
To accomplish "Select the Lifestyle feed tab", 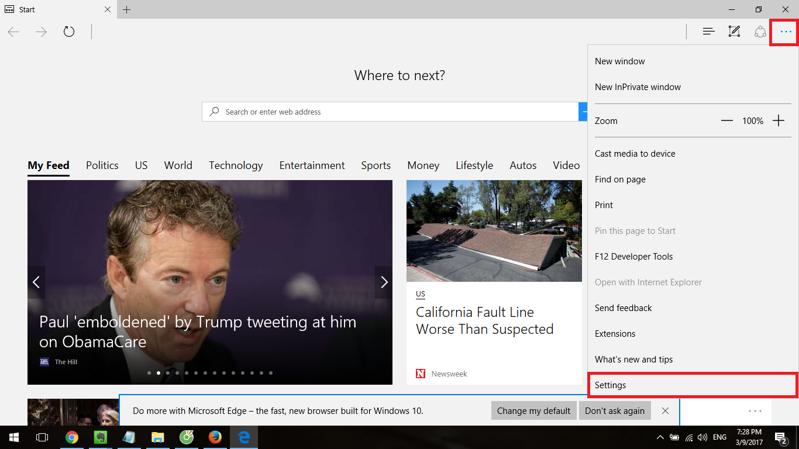I will [474, 165].
